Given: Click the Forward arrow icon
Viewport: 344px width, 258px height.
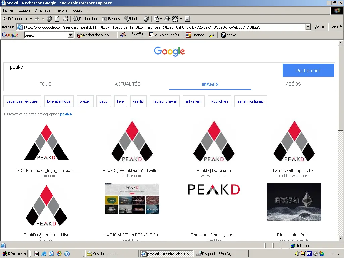Looking at the screenshot, I should 37,19.
